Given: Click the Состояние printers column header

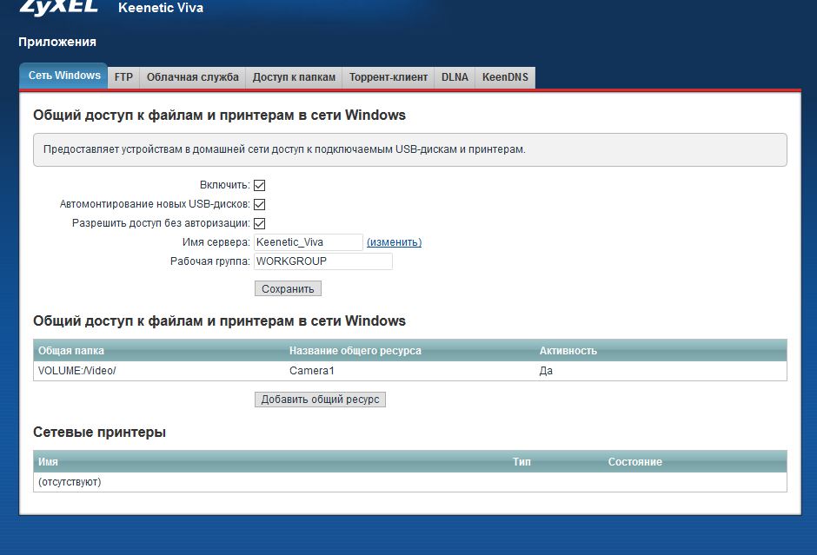Looking at the screenshot, I should tap(634, 462).
